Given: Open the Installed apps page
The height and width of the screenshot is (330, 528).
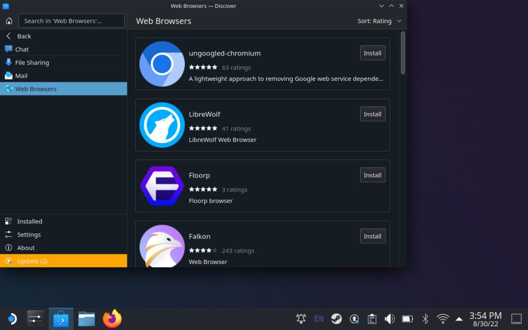Looking at the screenshot, I should click(x=29, y=221).
